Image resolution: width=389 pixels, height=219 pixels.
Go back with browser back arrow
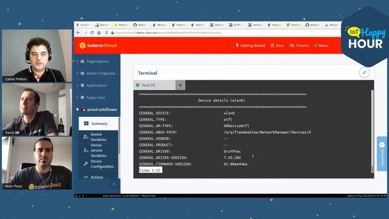tap(78, 32)
